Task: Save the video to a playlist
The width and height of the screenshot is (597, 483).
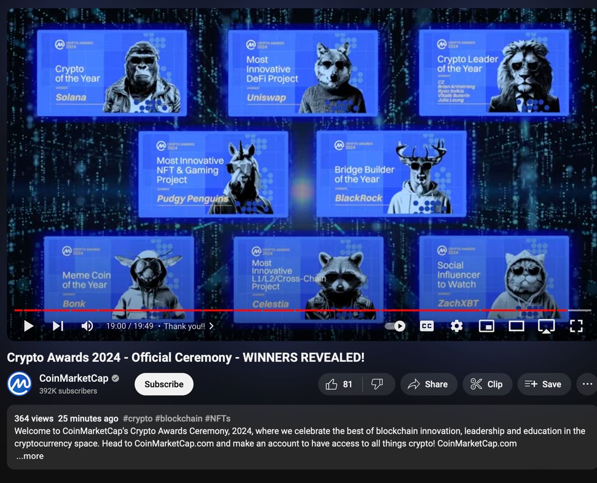Action: (x=543, y=384)
